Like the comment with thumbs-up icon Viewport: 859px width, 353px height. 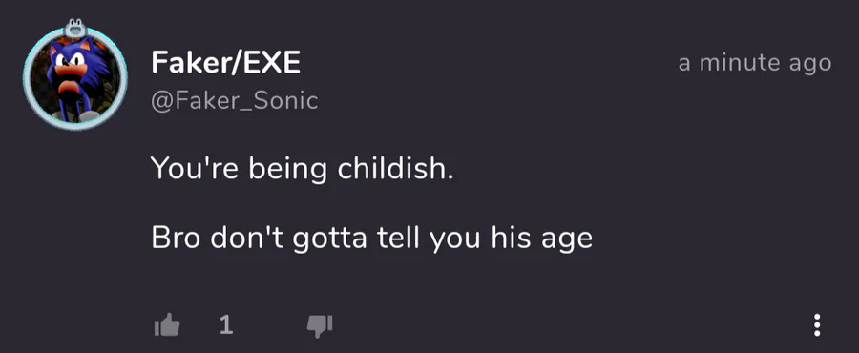pyautogui.click(x=167, y=325)
